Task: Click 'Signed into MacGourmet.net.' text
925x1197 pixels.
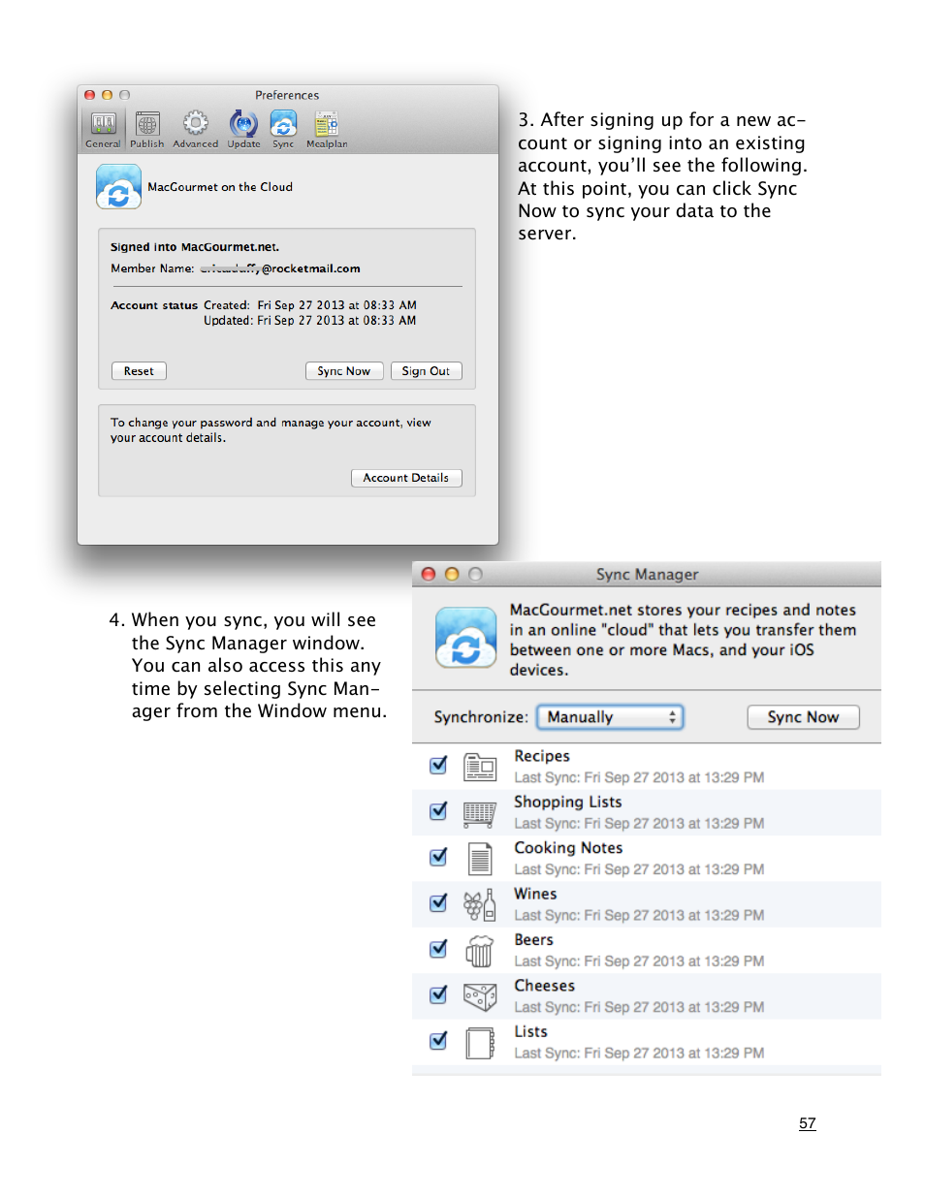Action: coord(195,247)
